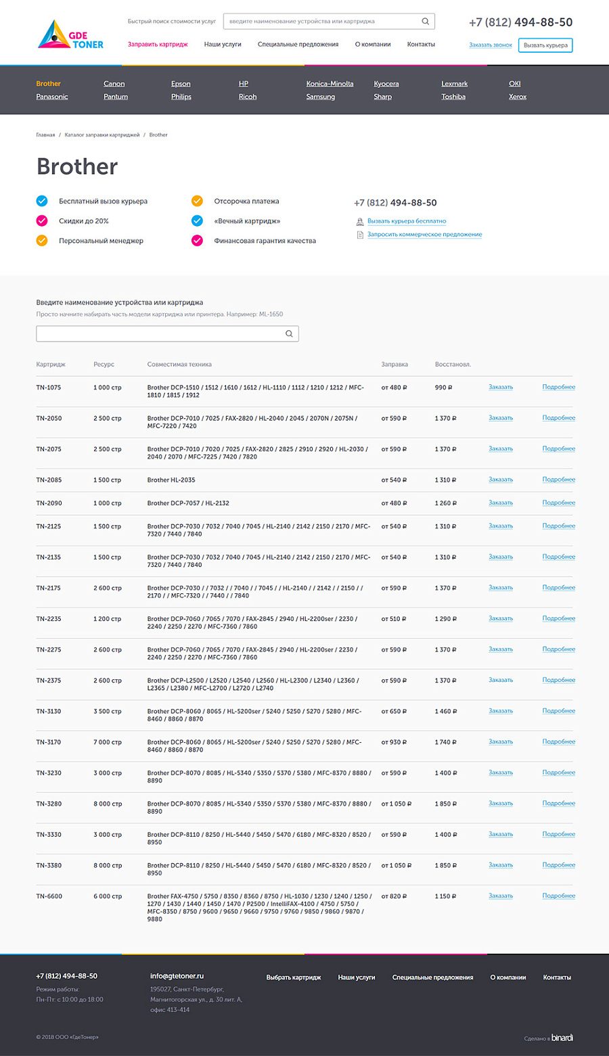Viewport: 609px width, 1056px height.
Task: Click checkmark icon next to 'Отсорочка платежа'
Action: [x=197, y=201]
